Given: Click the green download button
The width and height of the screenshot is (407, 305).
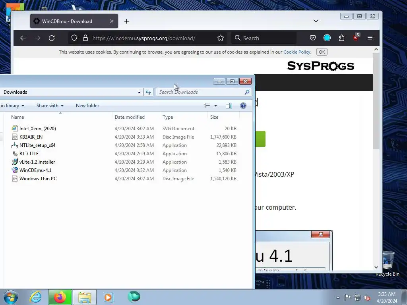Looking at the screenshot, I should tap(260, 139).
